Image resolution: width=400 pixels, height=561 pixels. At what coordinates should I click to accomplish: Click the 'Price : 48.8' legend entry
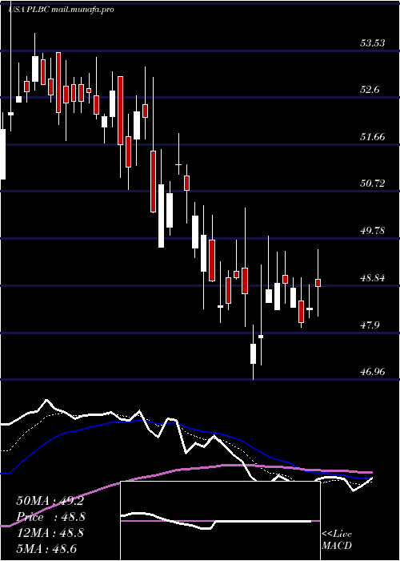point(50,517)
